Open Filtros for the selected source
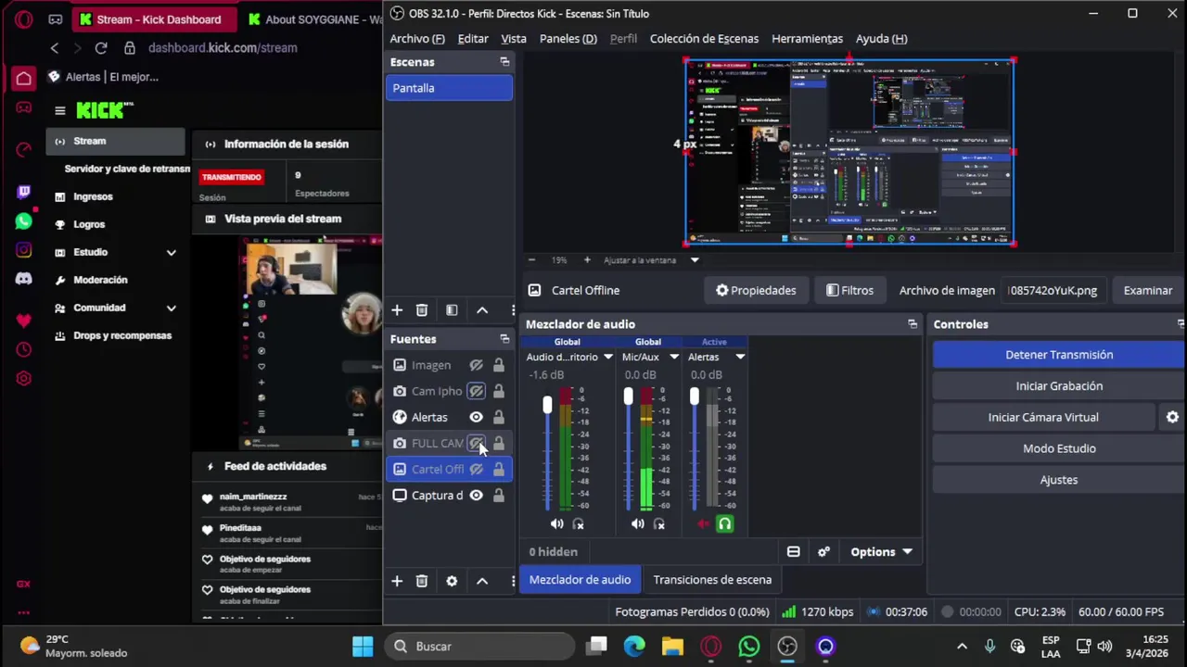Viewport: 1187px width, 667px height. [x=849, y=291]
